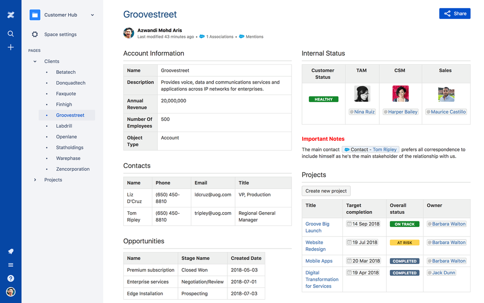Collapse the Clients tree section
The image size is (484, 303).
pos(35,61)
